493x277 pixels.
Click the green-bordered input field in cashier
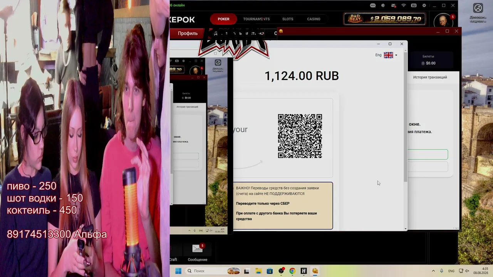428,154
